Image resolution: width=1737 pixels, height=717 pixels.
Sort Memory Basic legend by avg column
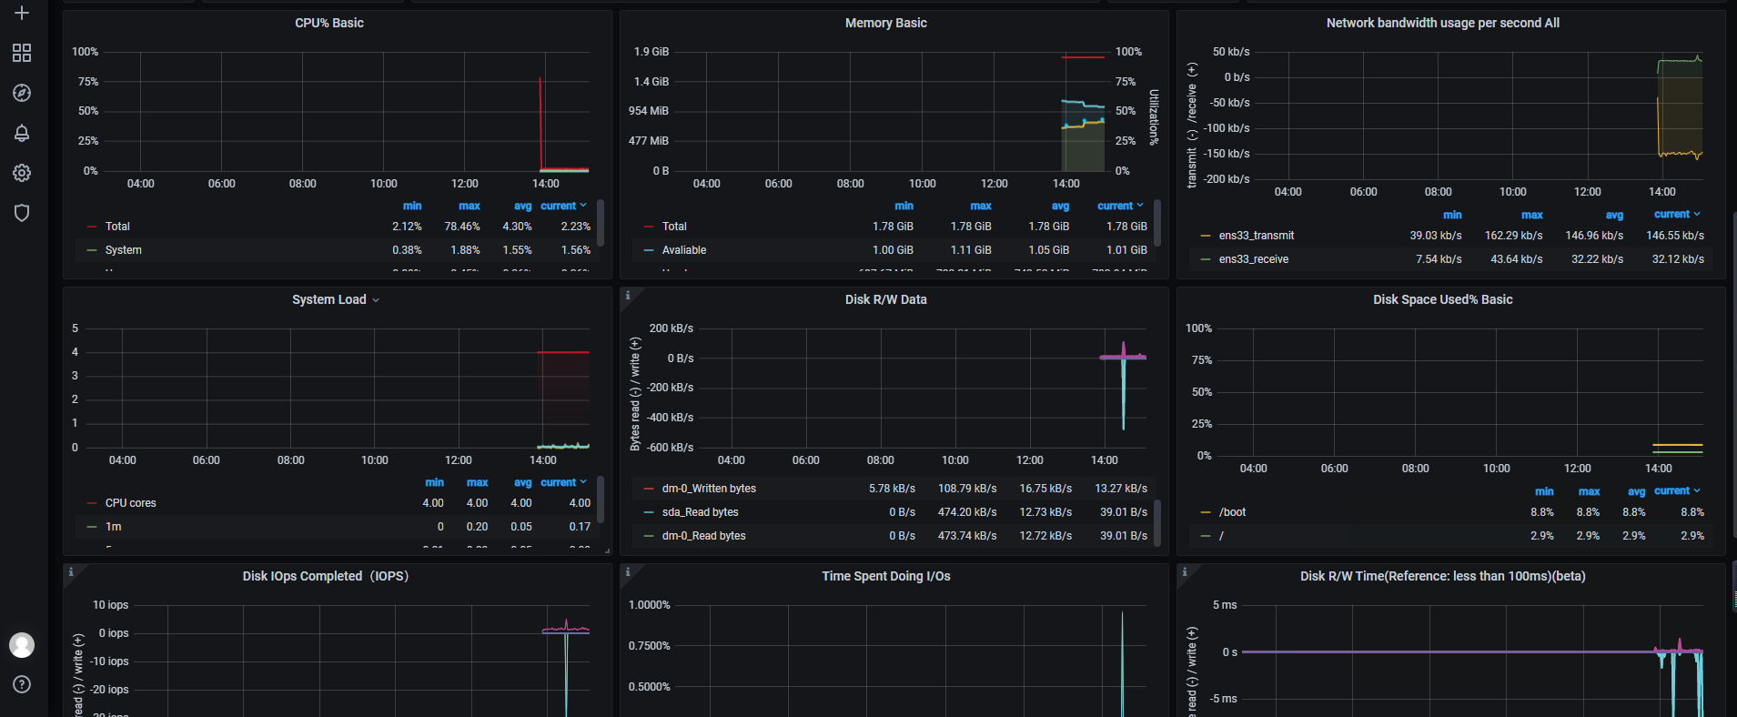1061,207
